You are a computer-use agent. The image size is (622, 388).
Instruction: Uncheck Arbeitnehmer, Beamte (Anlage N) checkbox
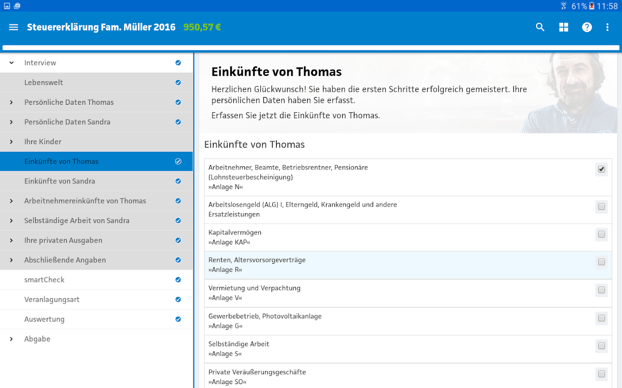point(602,169)
